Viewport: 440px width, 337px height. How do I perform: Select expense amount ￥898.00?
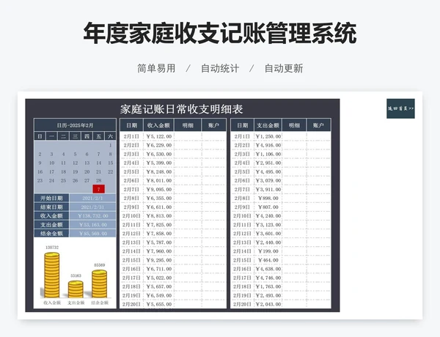(268, 199)
